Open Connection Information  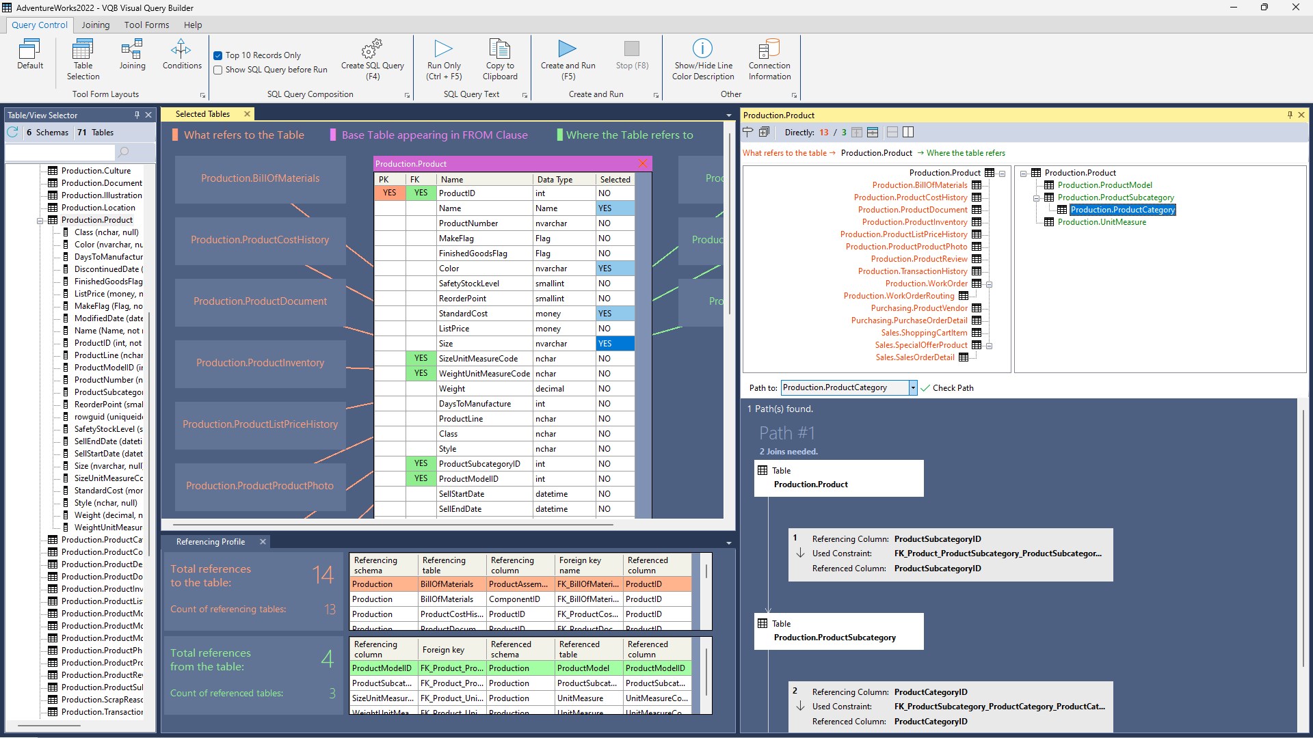769,49
